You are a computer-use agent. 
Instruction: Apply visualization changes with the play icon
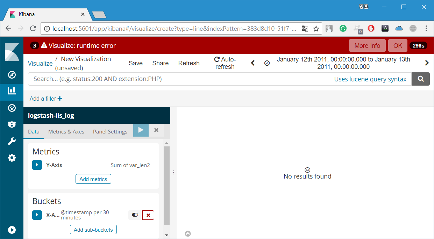click(x=141, y=130)
